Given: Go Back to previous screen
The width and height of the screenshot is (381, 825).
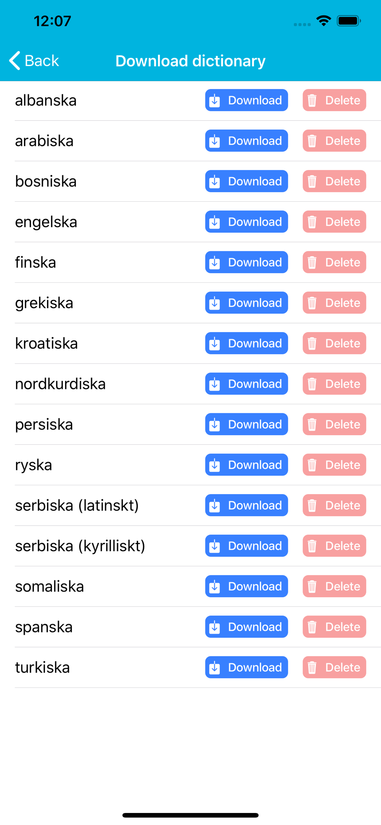Looking at the screenshot, I should (x=34, y=61).
